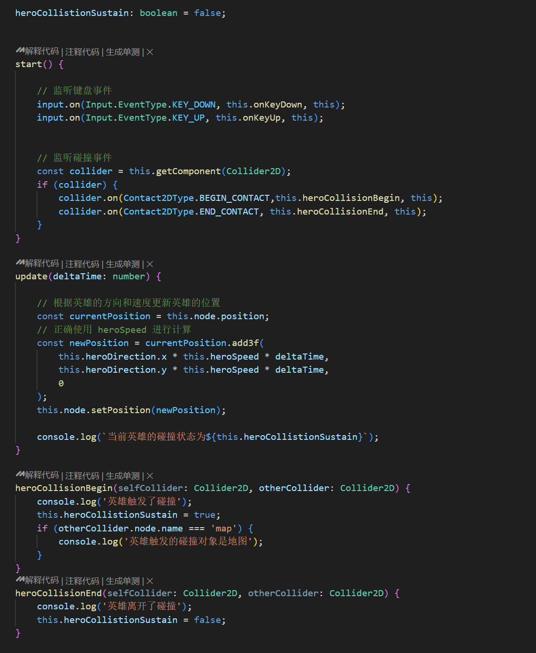This screenshot has height=653, width=536.
Task: Click the 'boolean' type in the first line
Action: click(x=159, y=13)
